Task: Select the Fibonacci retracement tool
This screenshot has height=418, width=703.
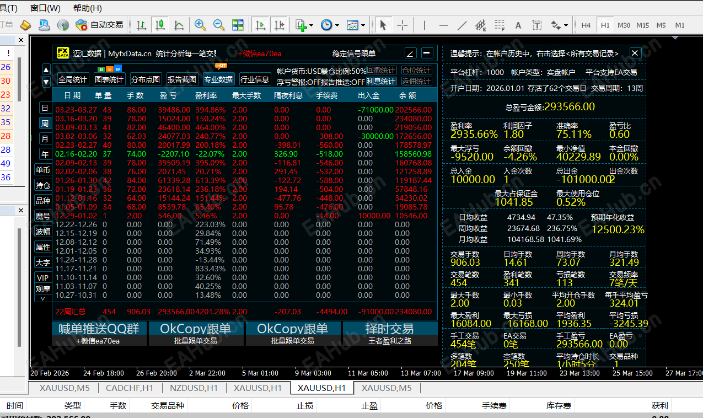Action: tap(500, 25)
